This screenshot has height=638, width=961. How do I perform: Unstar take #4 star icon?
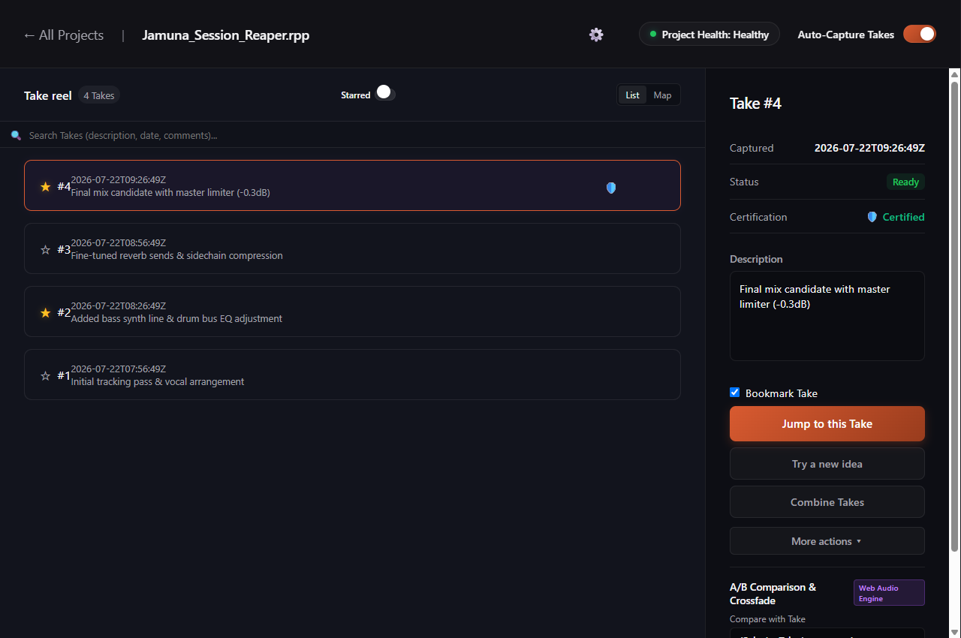[x=45, y=186]
